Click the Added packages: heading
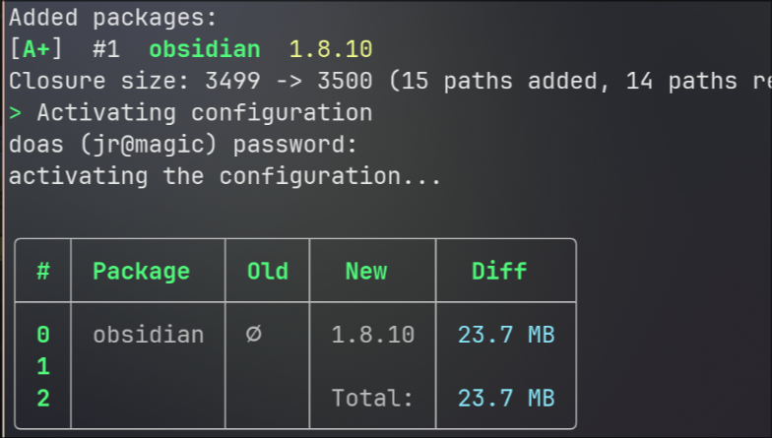The width and height of the screenshot is (772, 438). pos(112,18)
